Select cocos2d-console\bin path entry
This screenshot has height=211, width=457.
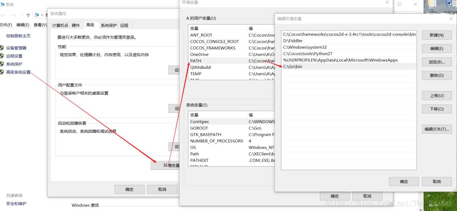(349, 34)
